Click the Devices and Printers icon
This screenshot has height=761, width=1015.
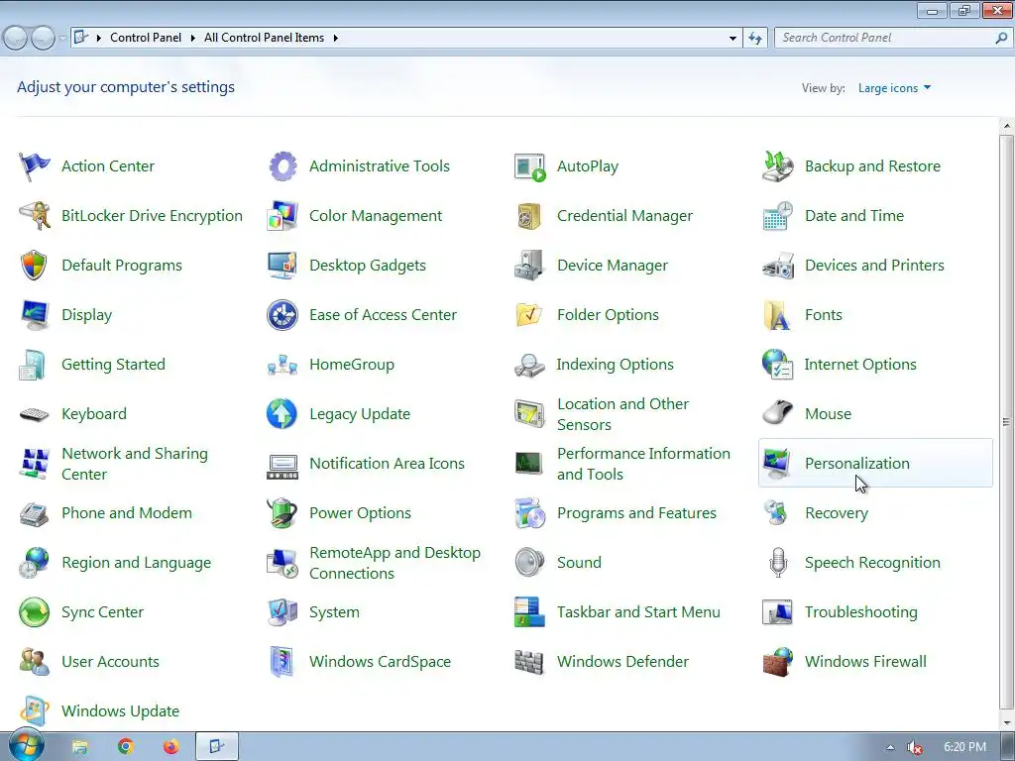(777, 266)
